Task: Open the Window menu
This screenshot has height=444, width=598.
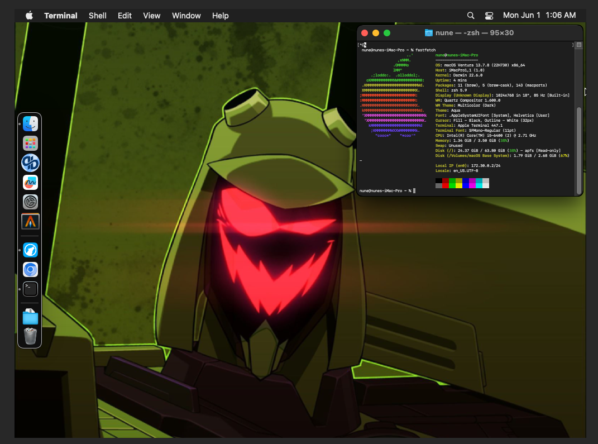Action: (x=186, y=16)
